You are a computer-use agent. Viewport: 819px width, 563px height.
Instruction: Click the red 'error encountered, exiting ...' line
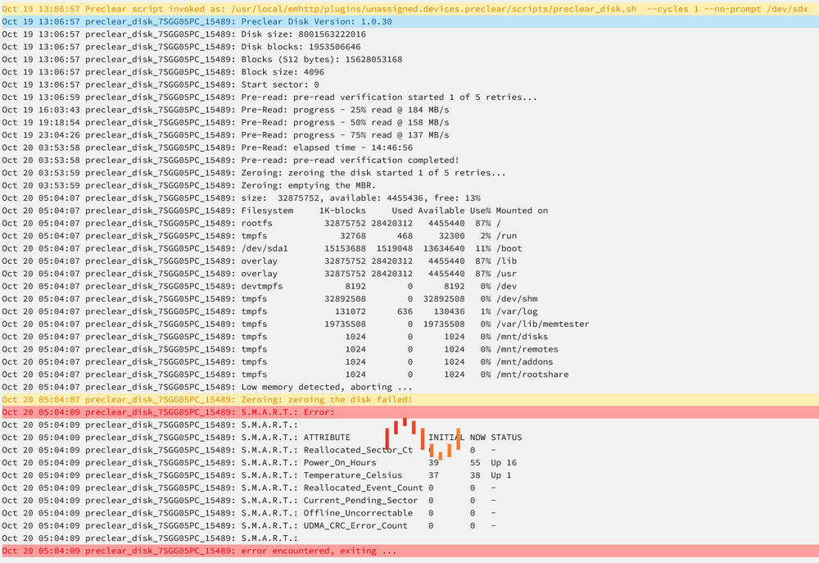(x=409, y=551)
